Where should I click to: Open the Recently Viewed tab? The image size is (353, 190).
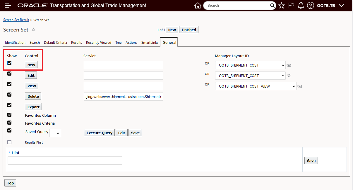pyautogui.click(x=99, y=43)
